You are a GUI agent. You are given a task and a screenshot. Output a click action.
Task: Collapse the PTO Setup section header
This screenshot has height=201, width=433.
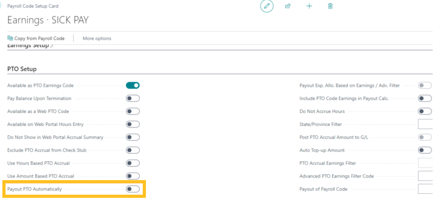(22, 69)
